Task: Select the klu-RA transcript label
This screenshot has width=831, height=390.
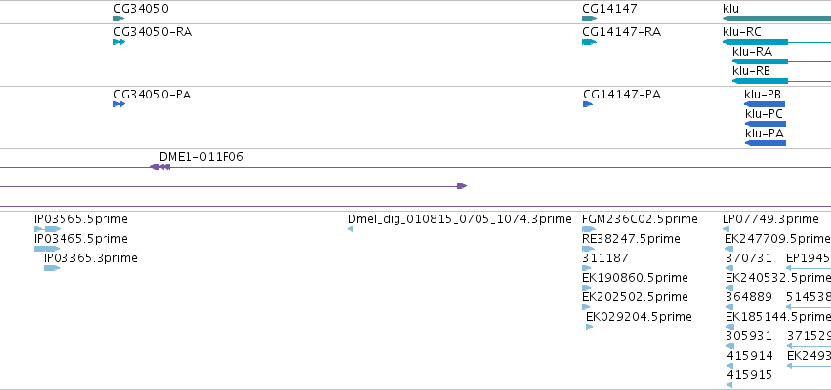Action: pos(752,52)
